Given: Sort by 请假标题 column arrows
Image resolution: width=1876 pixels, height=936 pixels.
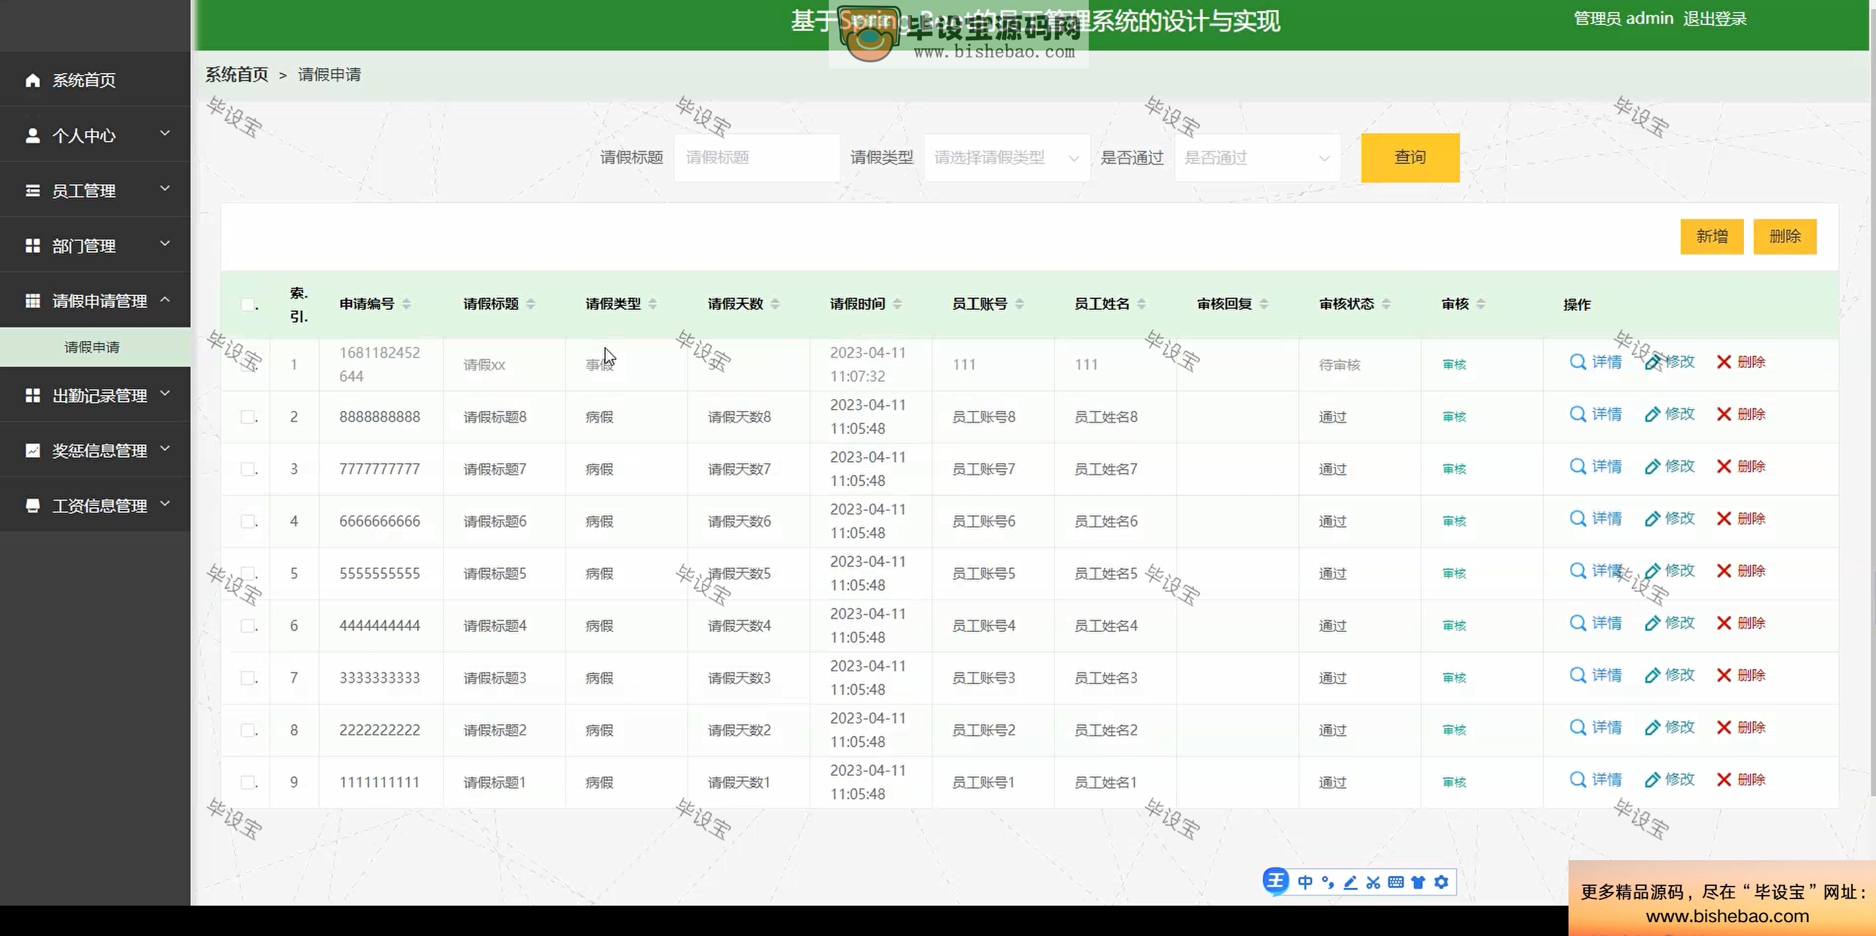Looking at the screenshot, I should (x=530, y=304).
